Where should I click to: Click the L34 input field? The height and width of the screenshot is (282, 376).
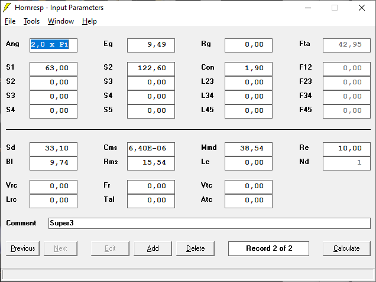(248, 97)
